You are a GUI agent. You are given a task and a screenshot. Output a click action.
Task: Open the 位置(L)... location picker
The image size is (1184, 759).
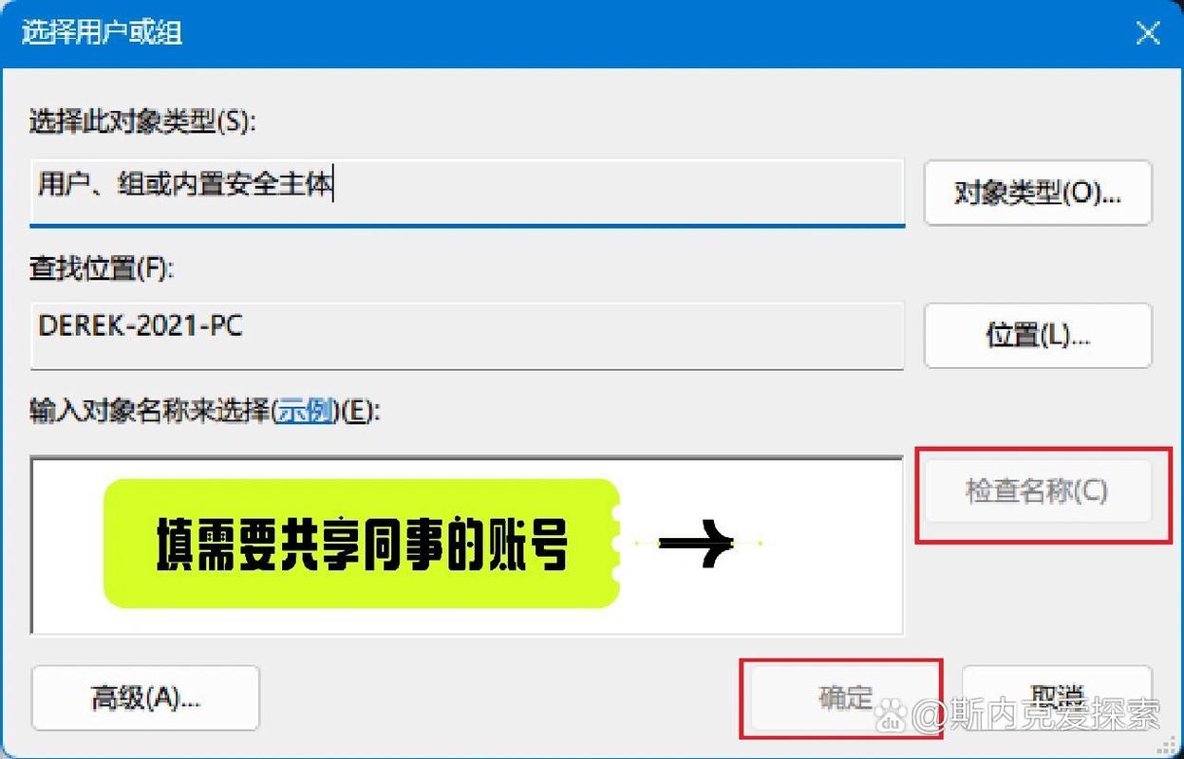pyautogui.click(x=1038, y=335)
